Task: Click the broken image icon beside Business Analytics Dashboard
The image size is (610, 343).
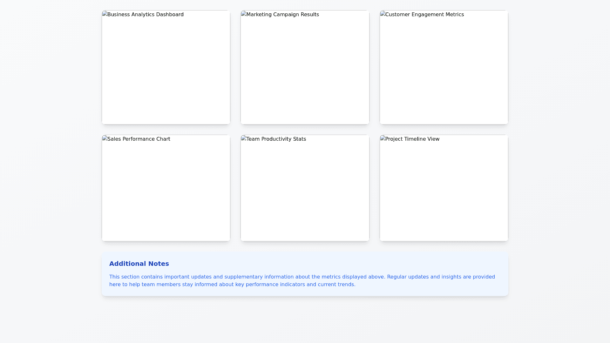Action: click(x=105, y=14)
